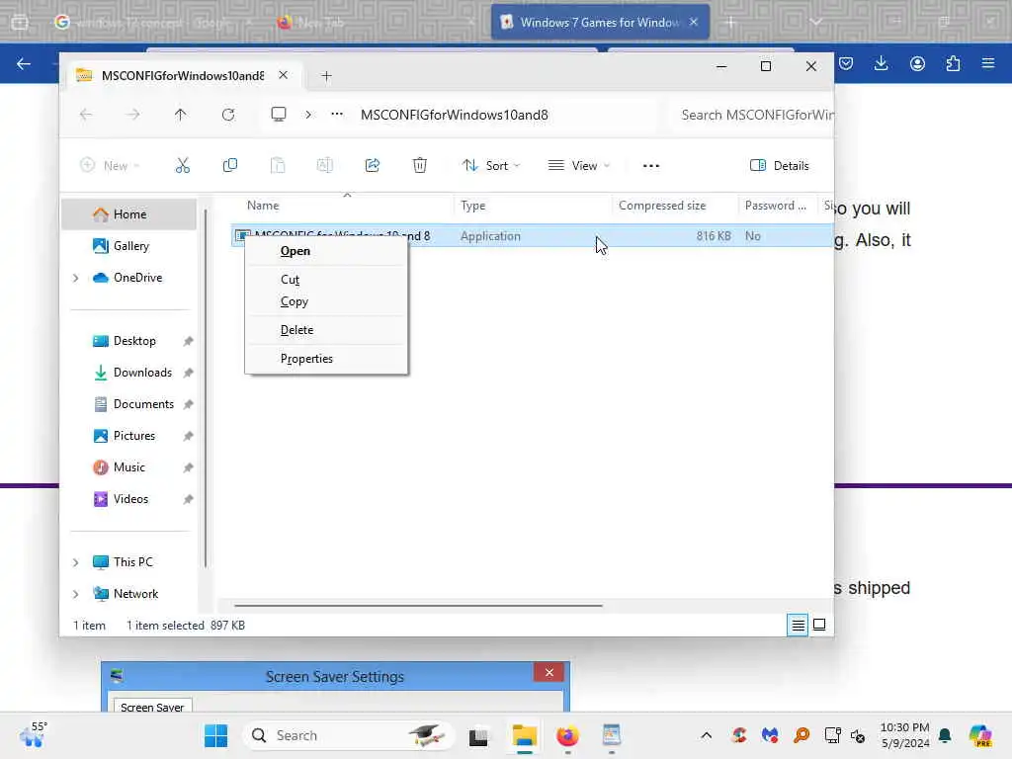Expand the OneDrive tree node
Image resolution: width=1012 pixels, height=759 pixels.
(x=75, y=278)
